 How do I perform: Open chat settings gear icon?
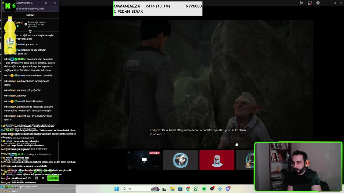pyautogui.click(x=43, y=178)
